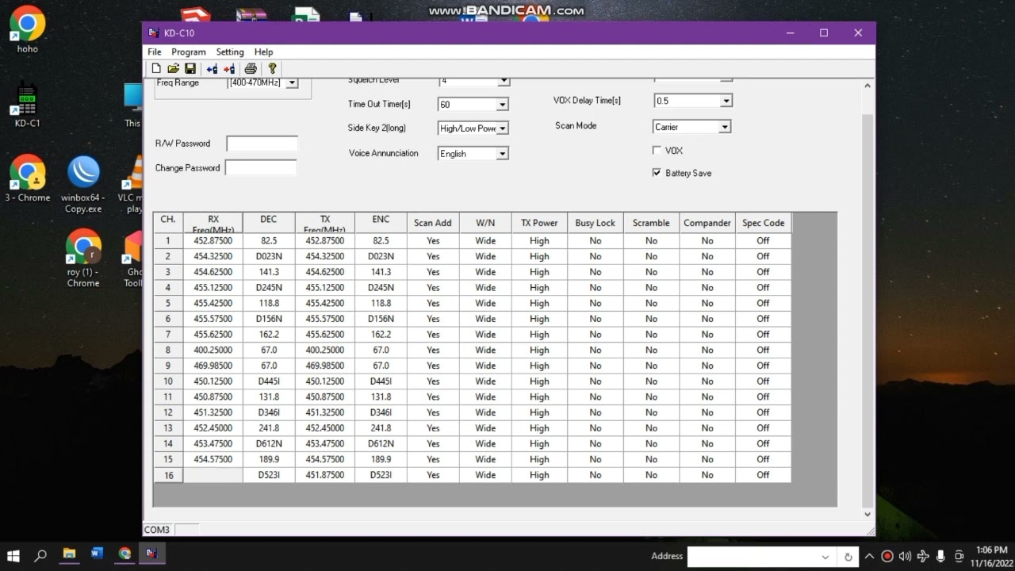
Task: Click the airplane mode tray icon
Action: (923, 556)
